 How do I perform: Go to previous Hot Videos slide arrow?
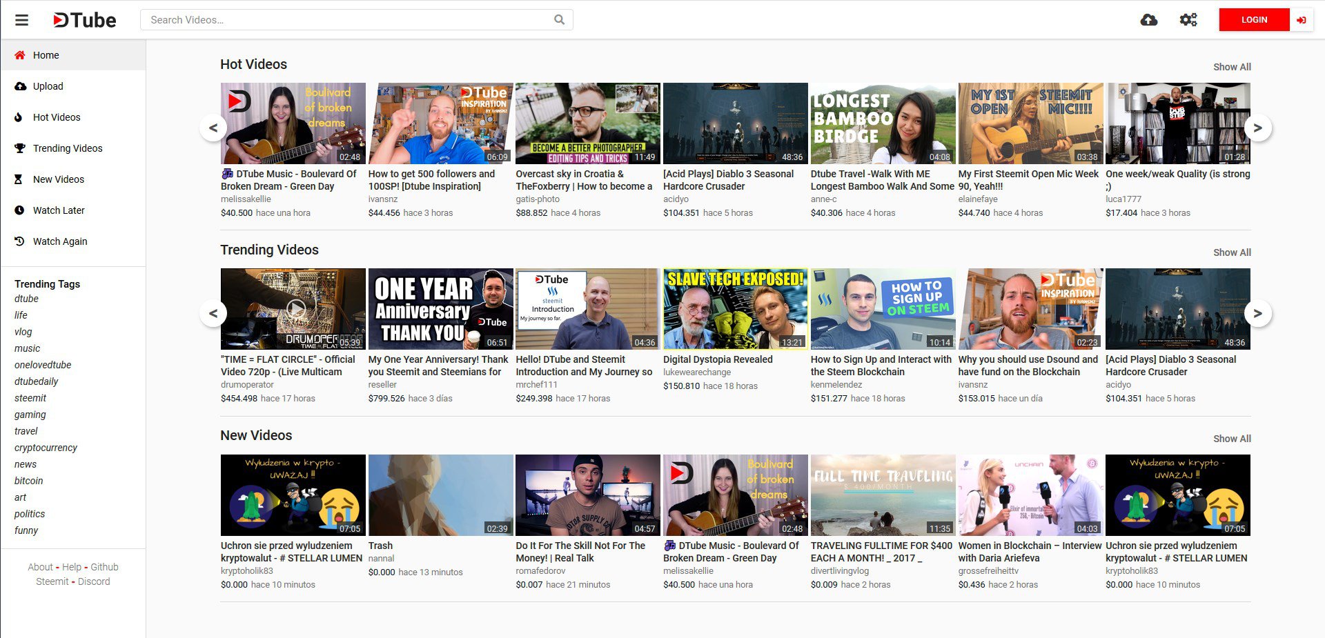click(213, 128)
